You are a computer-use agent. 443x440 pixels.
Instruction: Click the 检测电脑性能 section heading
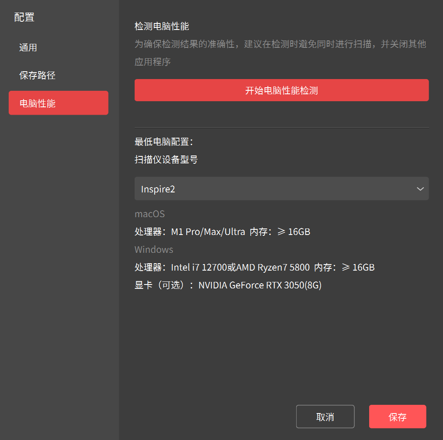162,26
